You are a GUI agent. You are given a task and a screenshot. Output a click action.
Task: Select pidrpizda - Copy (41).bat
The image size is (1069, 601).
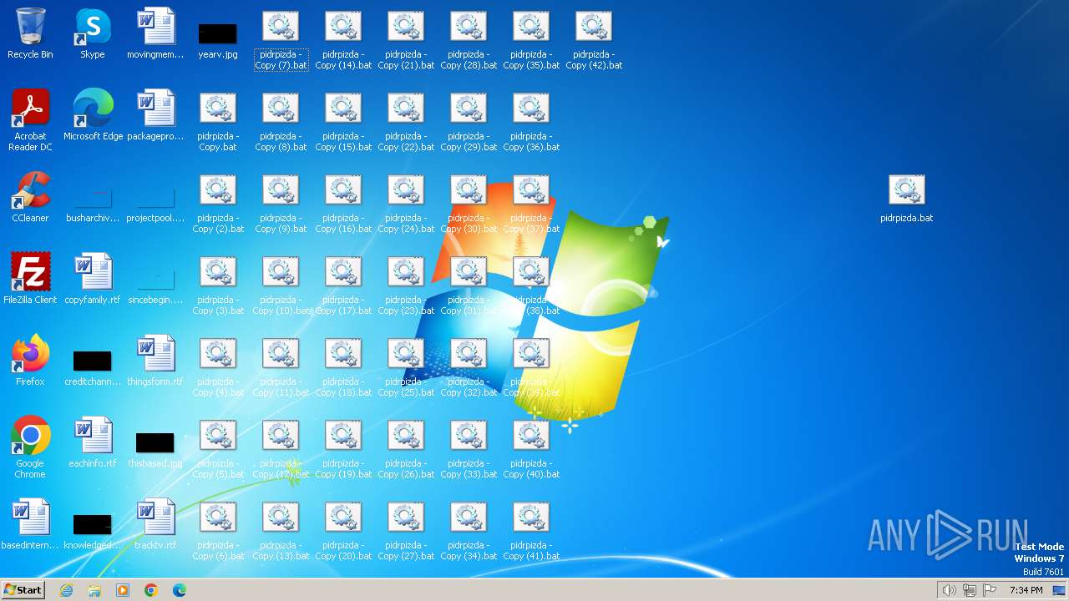pyautogui.click(x=531, y=529)
